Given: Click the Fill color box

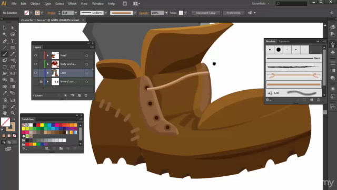Looking at the screenshot, I should [x=5, y=122].
